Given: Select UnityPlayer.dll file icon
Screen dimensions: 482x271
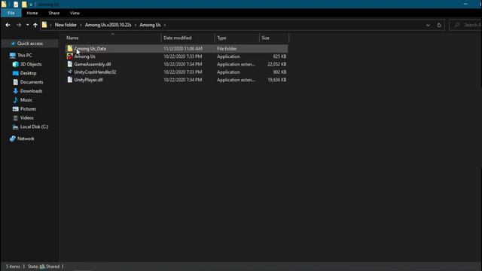Looking at the screenshot, I should [70, 80].
